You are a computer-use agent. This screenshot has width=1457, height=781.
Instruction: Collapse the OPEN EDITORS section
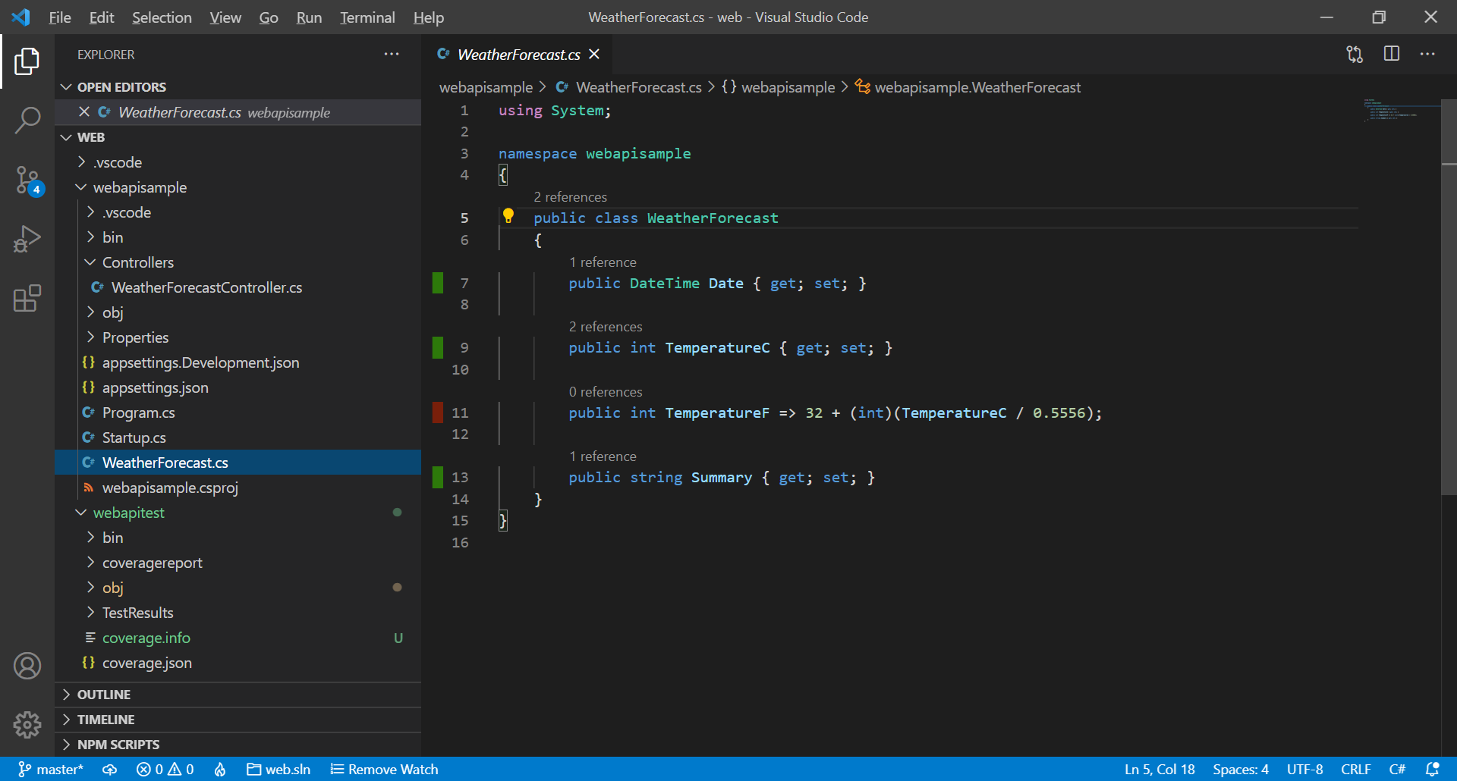pos(238,86)
